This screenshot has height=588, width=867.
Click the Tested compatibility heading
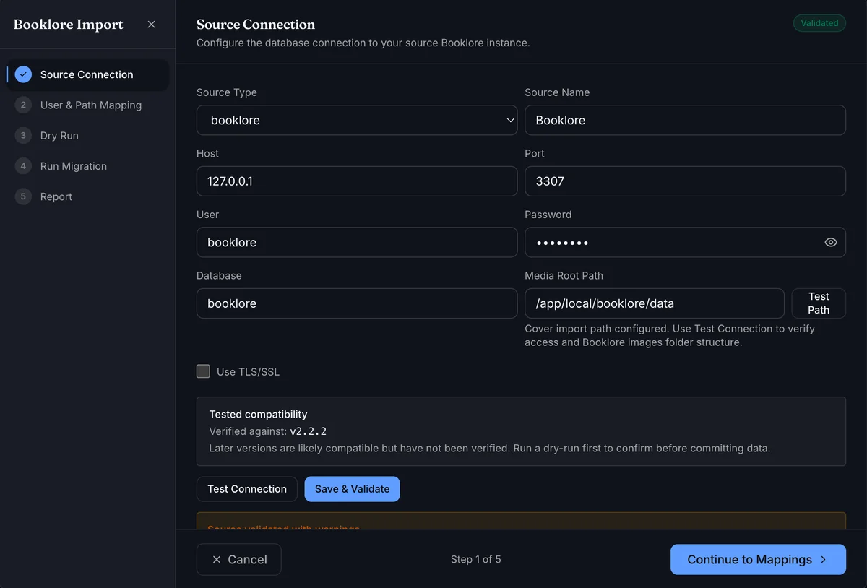(x=258, y=415)
